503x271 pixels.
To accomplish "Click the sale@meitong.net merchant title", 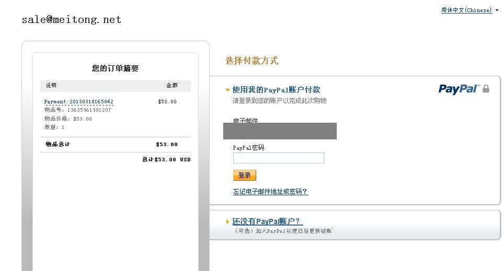I will coord(72,19).
